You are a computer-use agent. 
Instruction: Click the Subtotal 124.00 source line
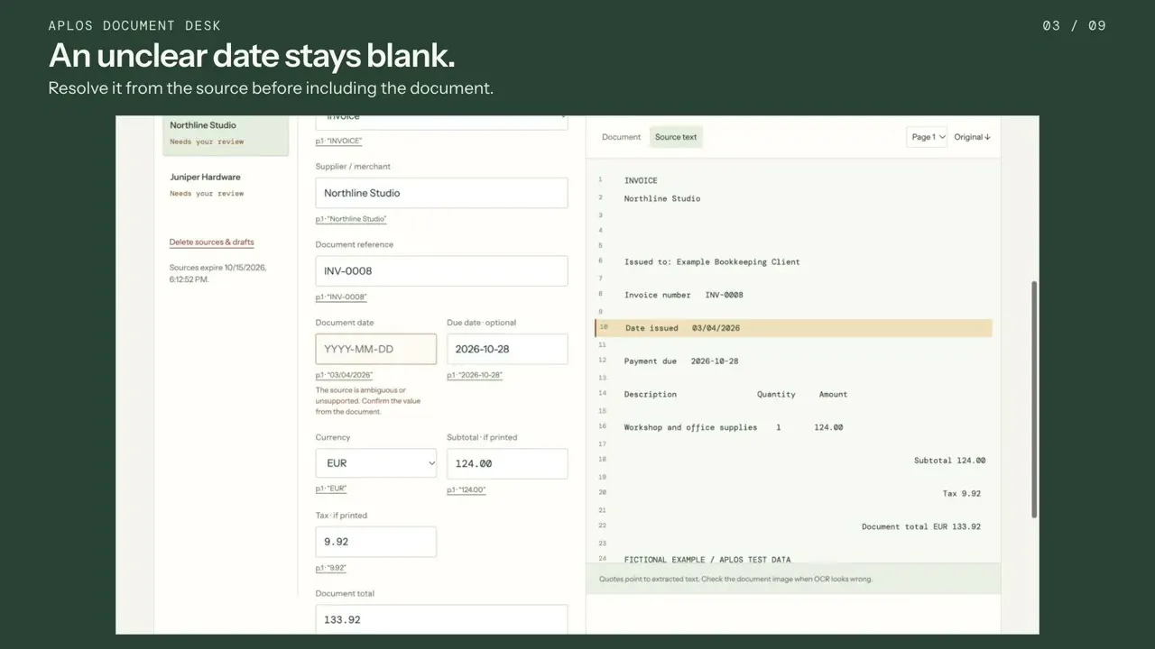coord(949,461)
